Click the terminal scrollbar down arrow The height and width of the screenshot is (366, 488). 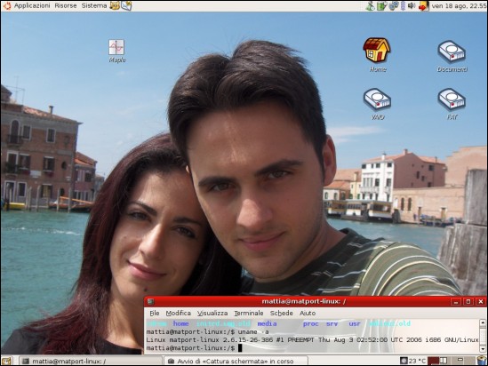483,349
